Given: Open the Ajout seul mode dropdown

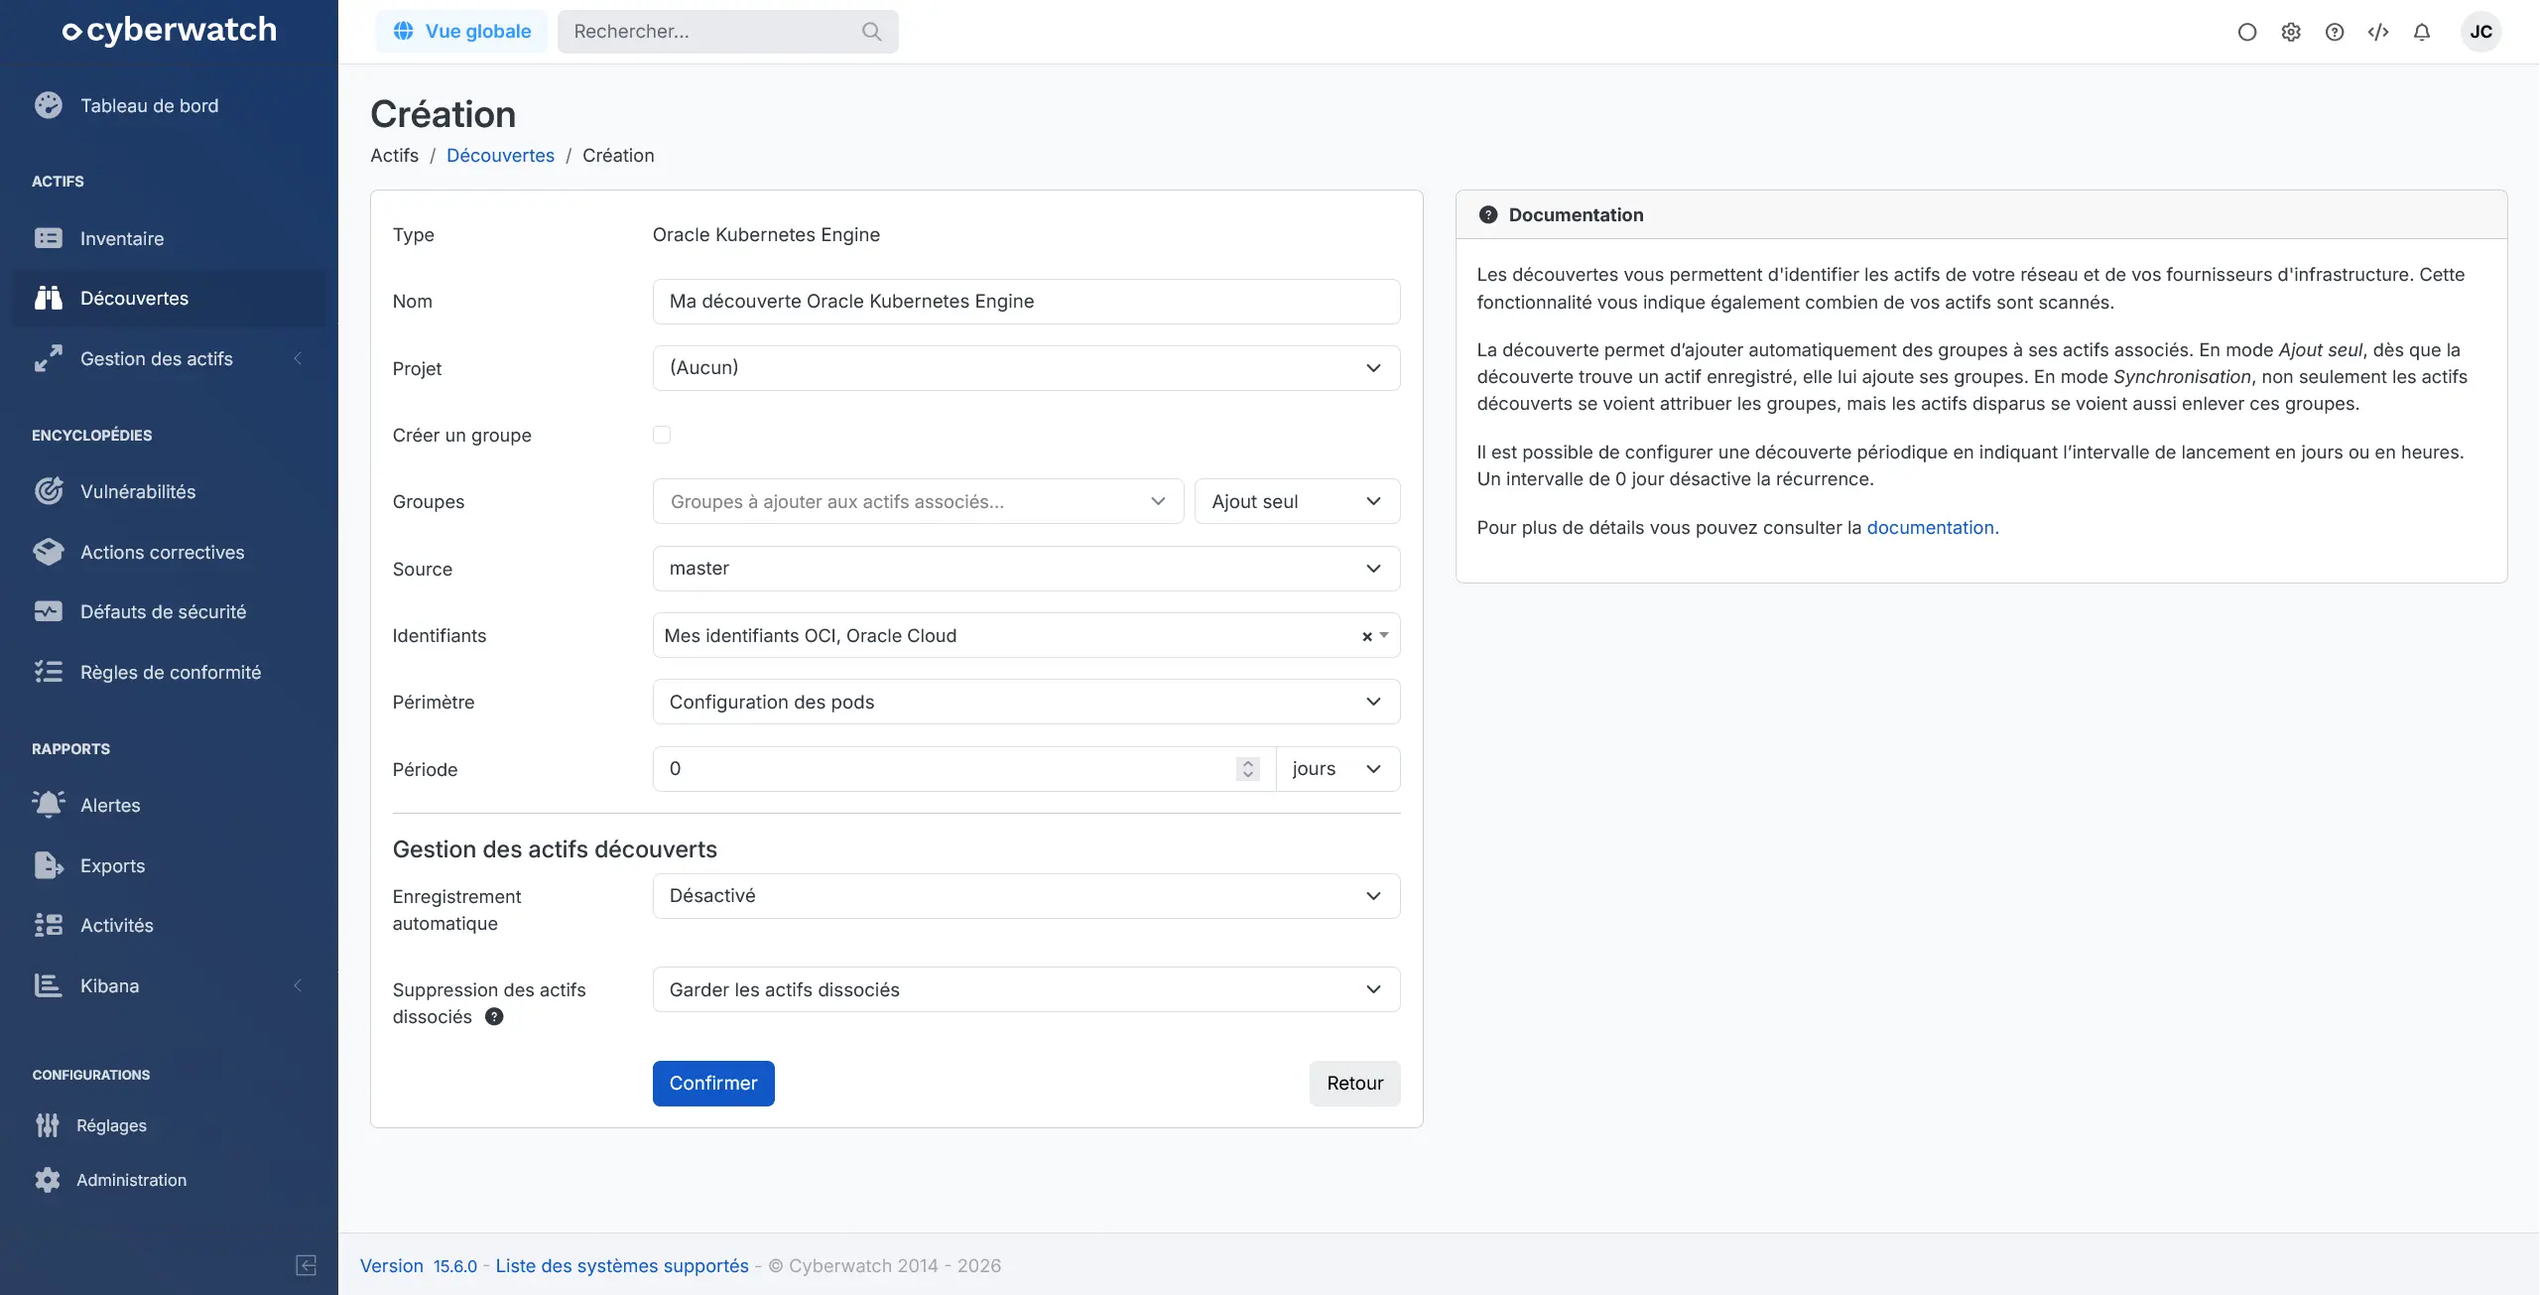Looking at the screenshot, I should pos(1296,501).
